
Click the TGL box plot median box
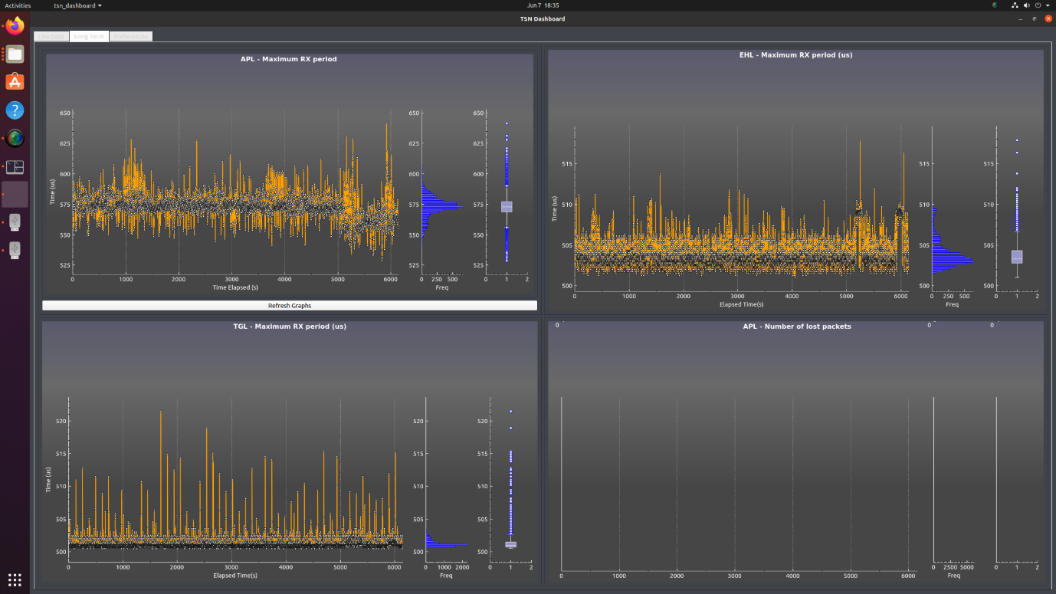point(510,544)
